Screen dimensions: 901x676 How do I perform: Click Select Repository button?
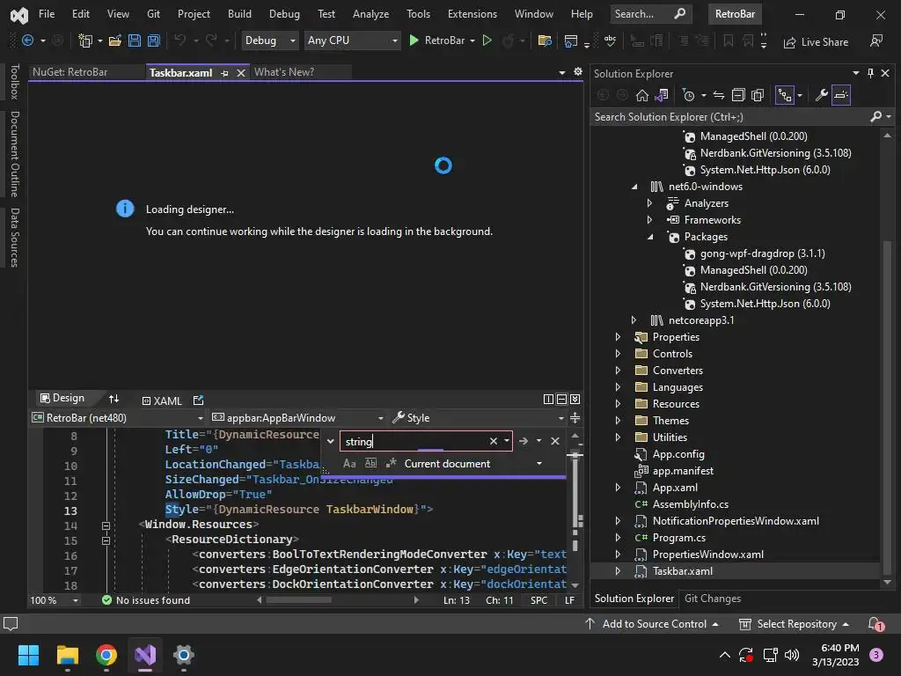(795, 624)
